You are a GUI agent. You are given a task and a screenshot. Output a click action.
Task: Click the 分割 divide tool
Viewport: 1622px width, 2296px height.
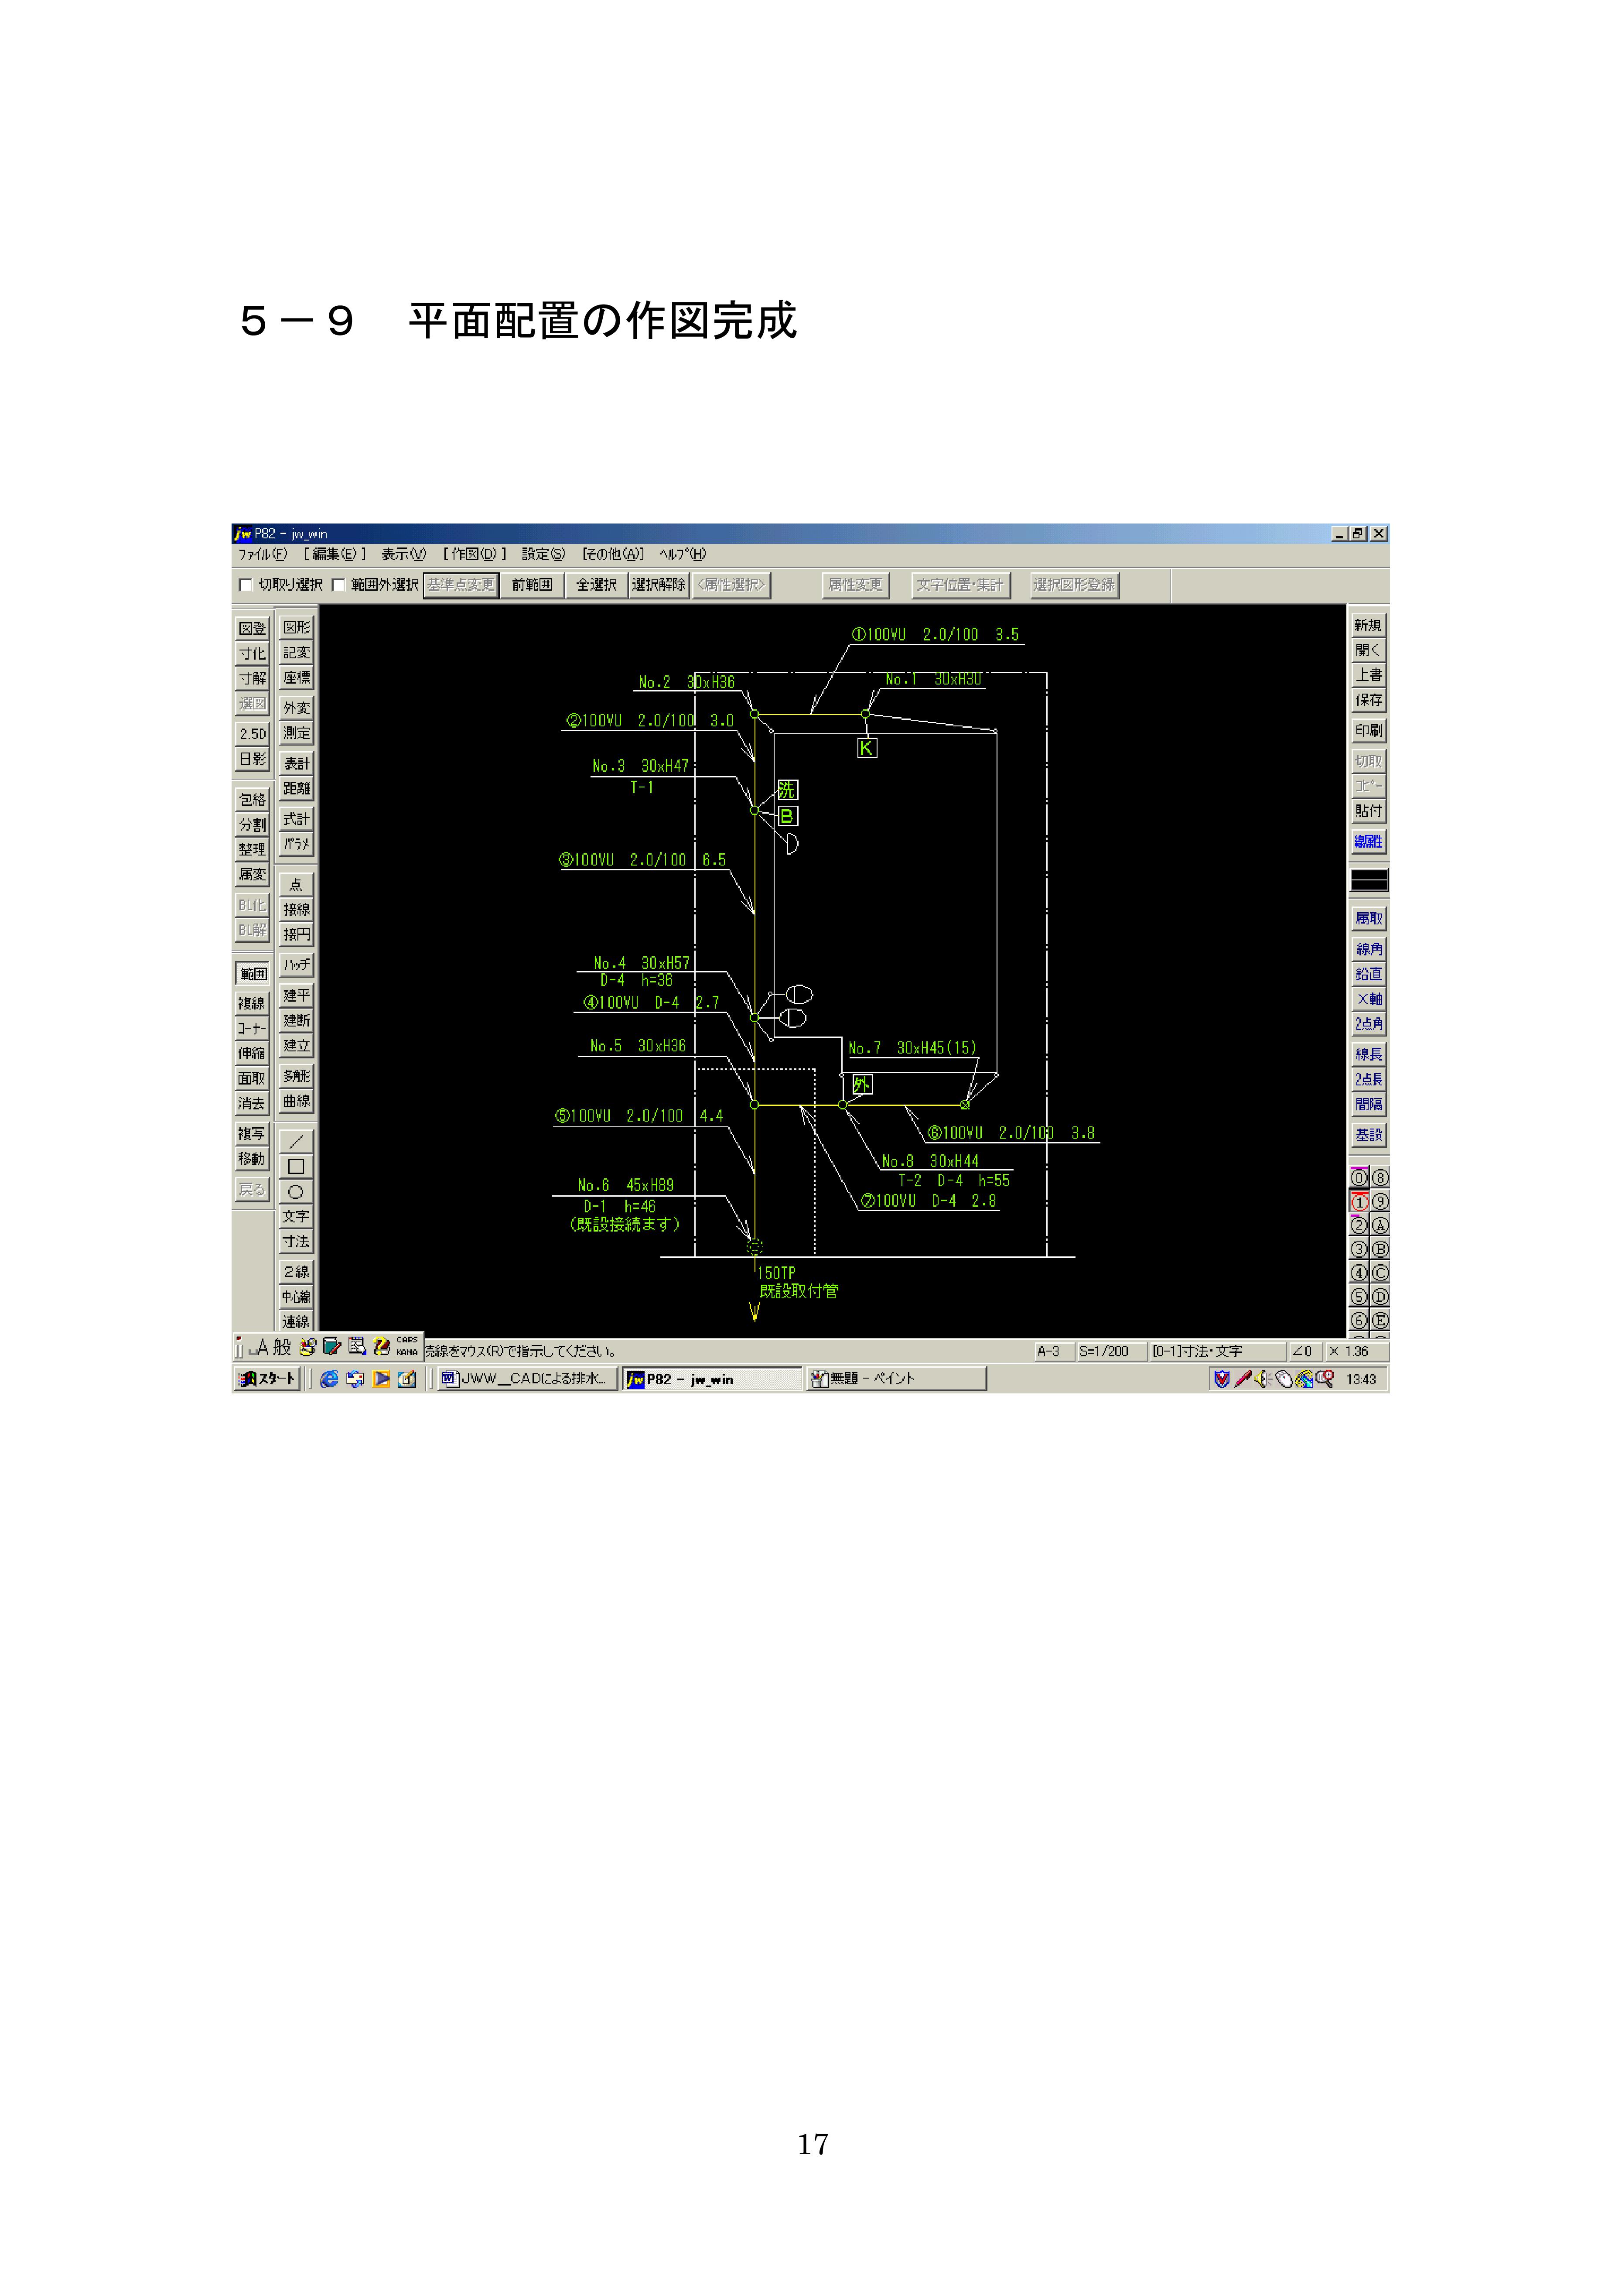click(253, 824)
